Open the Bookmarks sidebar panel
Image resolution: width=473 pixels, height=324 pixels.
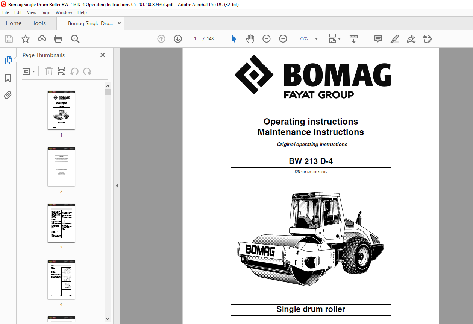point(8,78)
